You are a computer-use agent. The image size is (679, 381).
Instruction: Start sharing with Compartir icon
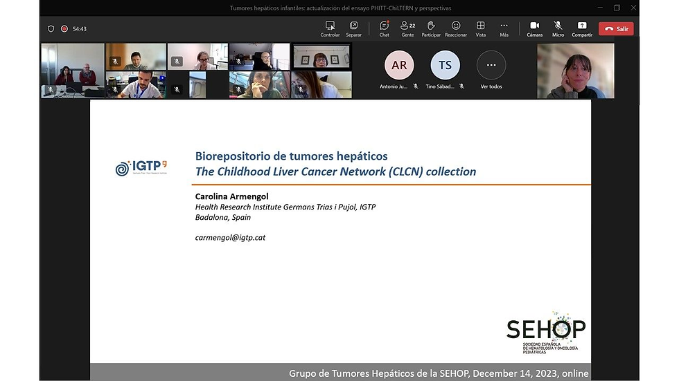[x=582, y=26]
